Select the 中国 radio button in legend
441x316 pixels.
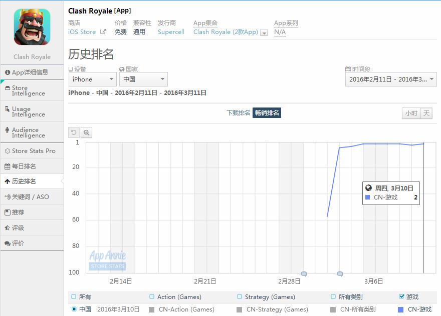click(x=74, y=309)
